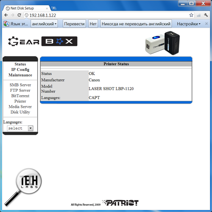
Task: Open a new tab with the plus button
Action: click(54, 8)
